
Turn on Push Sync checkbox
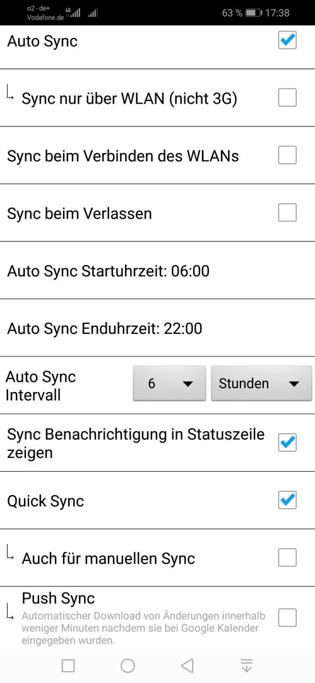[287, 617]
